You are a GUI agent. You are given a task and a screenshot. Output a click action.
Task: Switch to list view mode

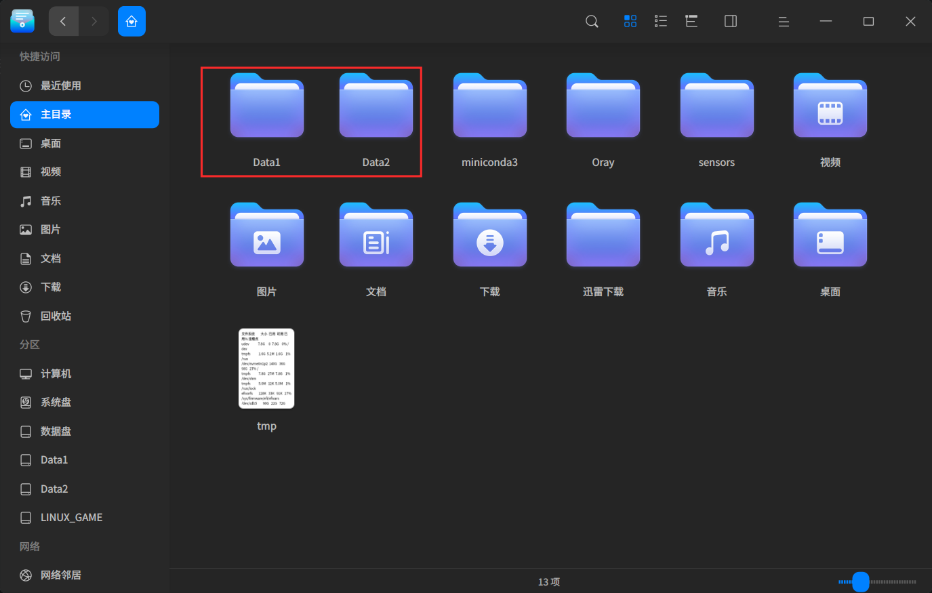[661, 22]
